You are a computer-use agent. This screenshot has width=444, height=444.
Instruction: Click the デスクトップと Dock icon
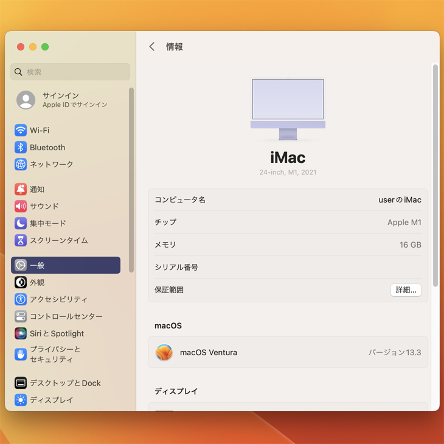pos(21,383)
